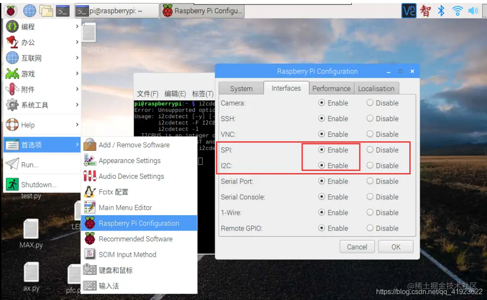Open the Raspberry Pi main menu icon
The height and width of the screenshot is (300, 487).
[10, 11]
